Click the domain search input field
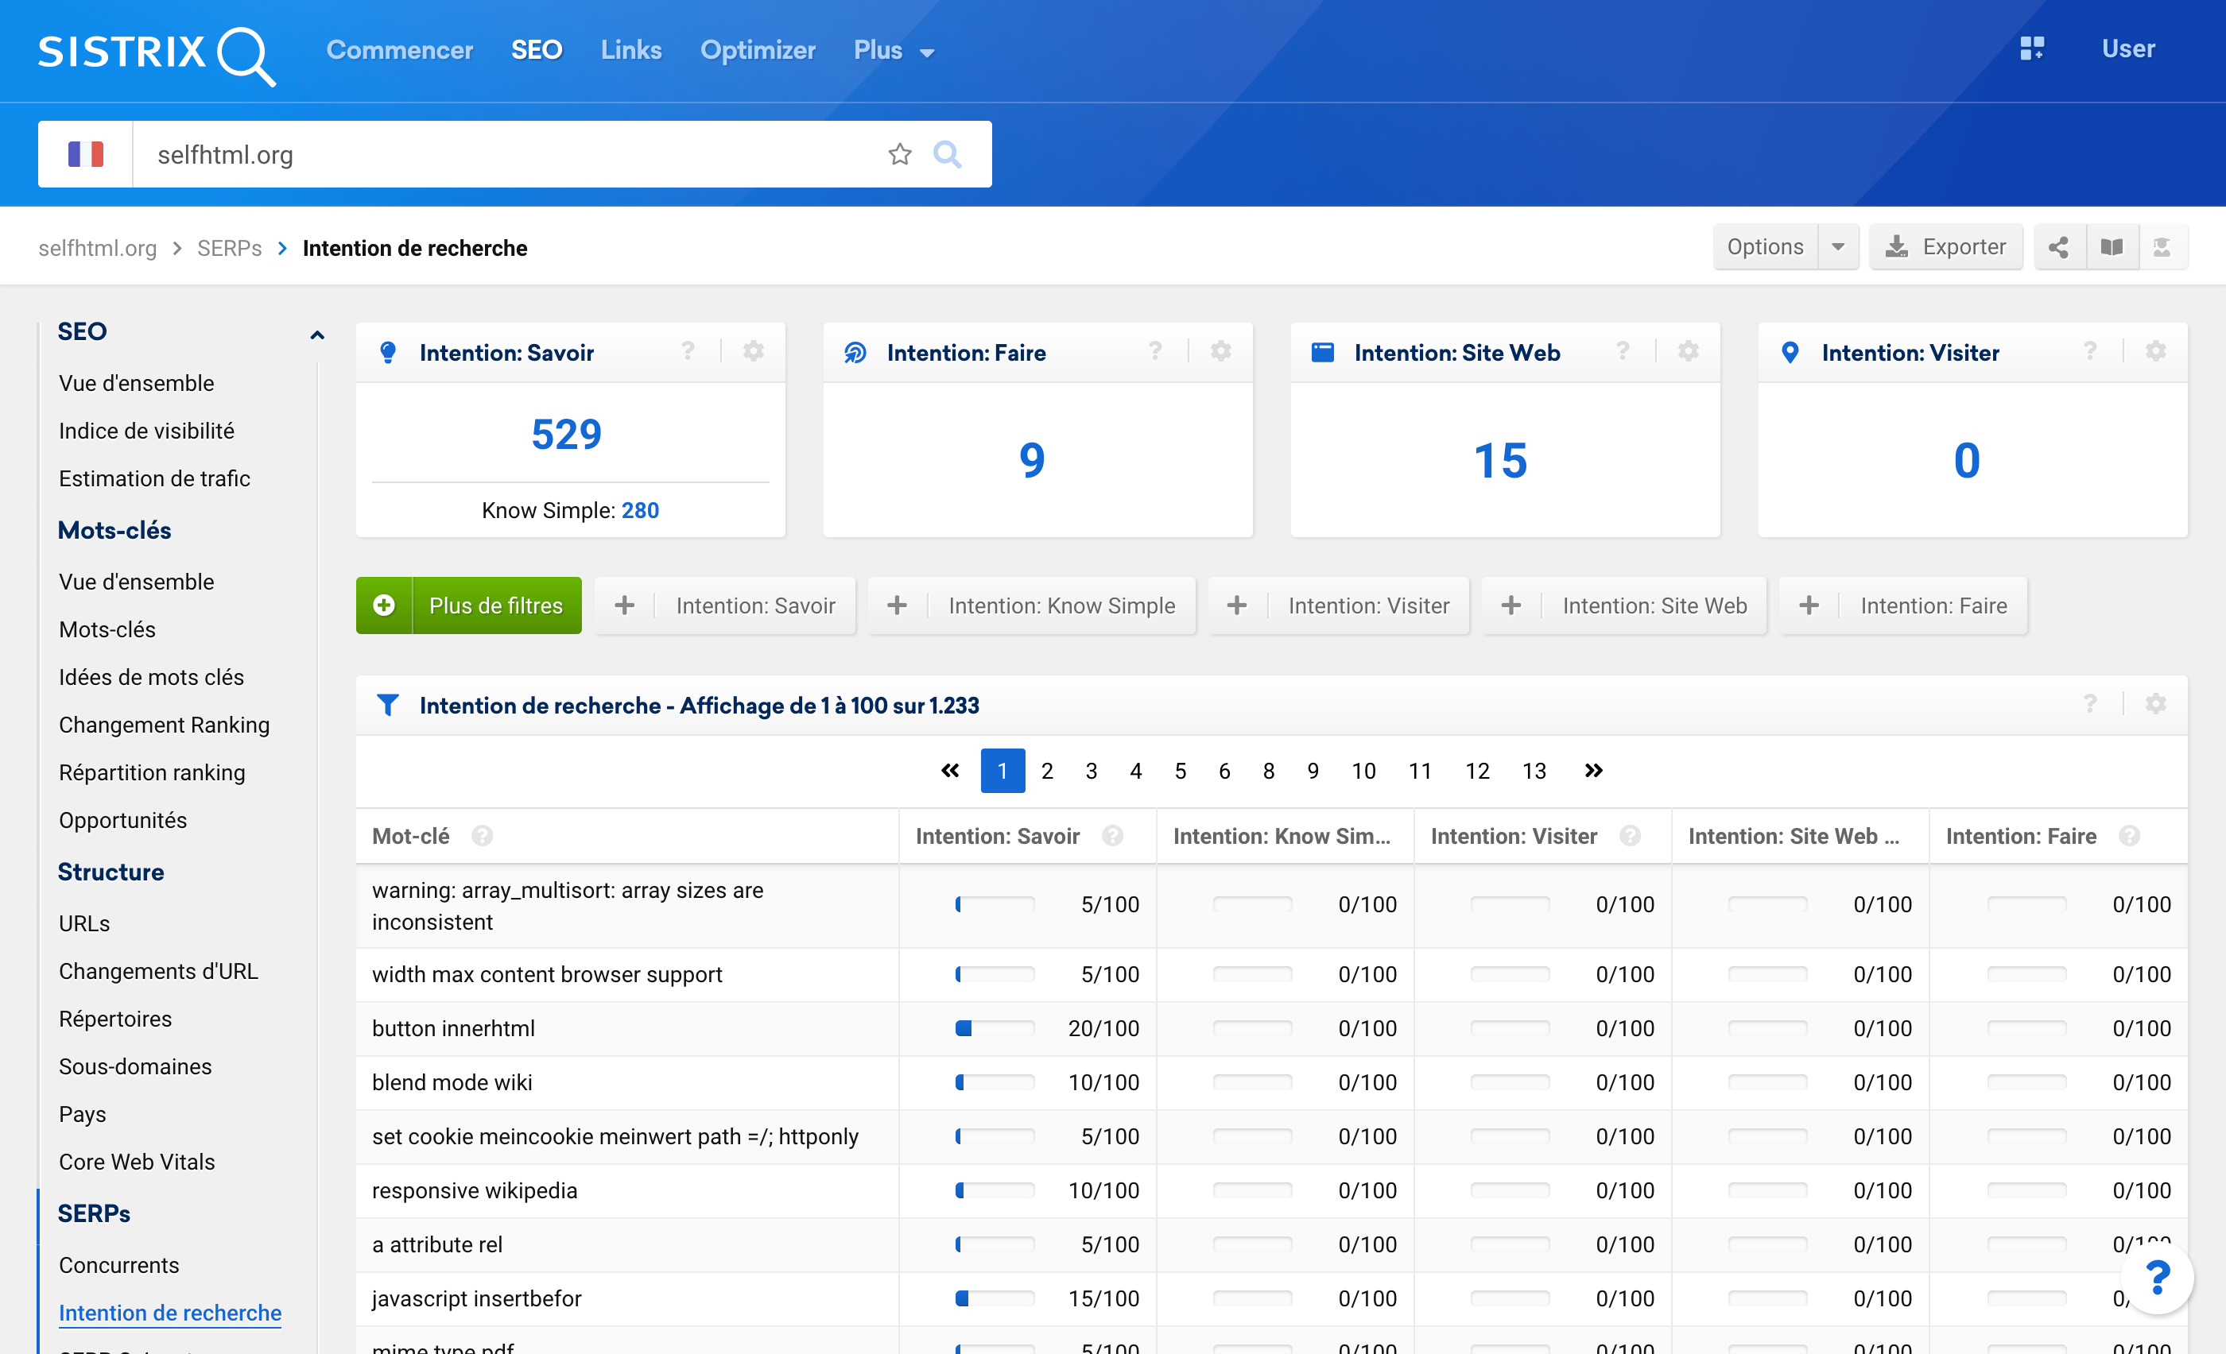This screenshot has width=2226, height=1354. (x=506, y=154)
